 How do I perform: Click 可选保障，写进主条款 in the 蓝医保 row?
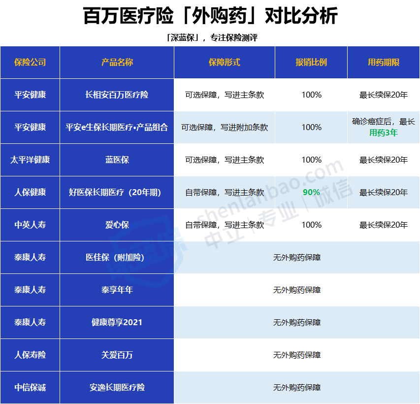(x=225, y=160)
